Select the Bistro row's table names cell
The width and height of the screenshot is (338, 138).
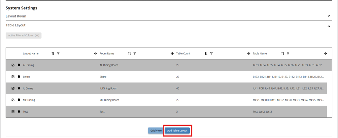288,77
